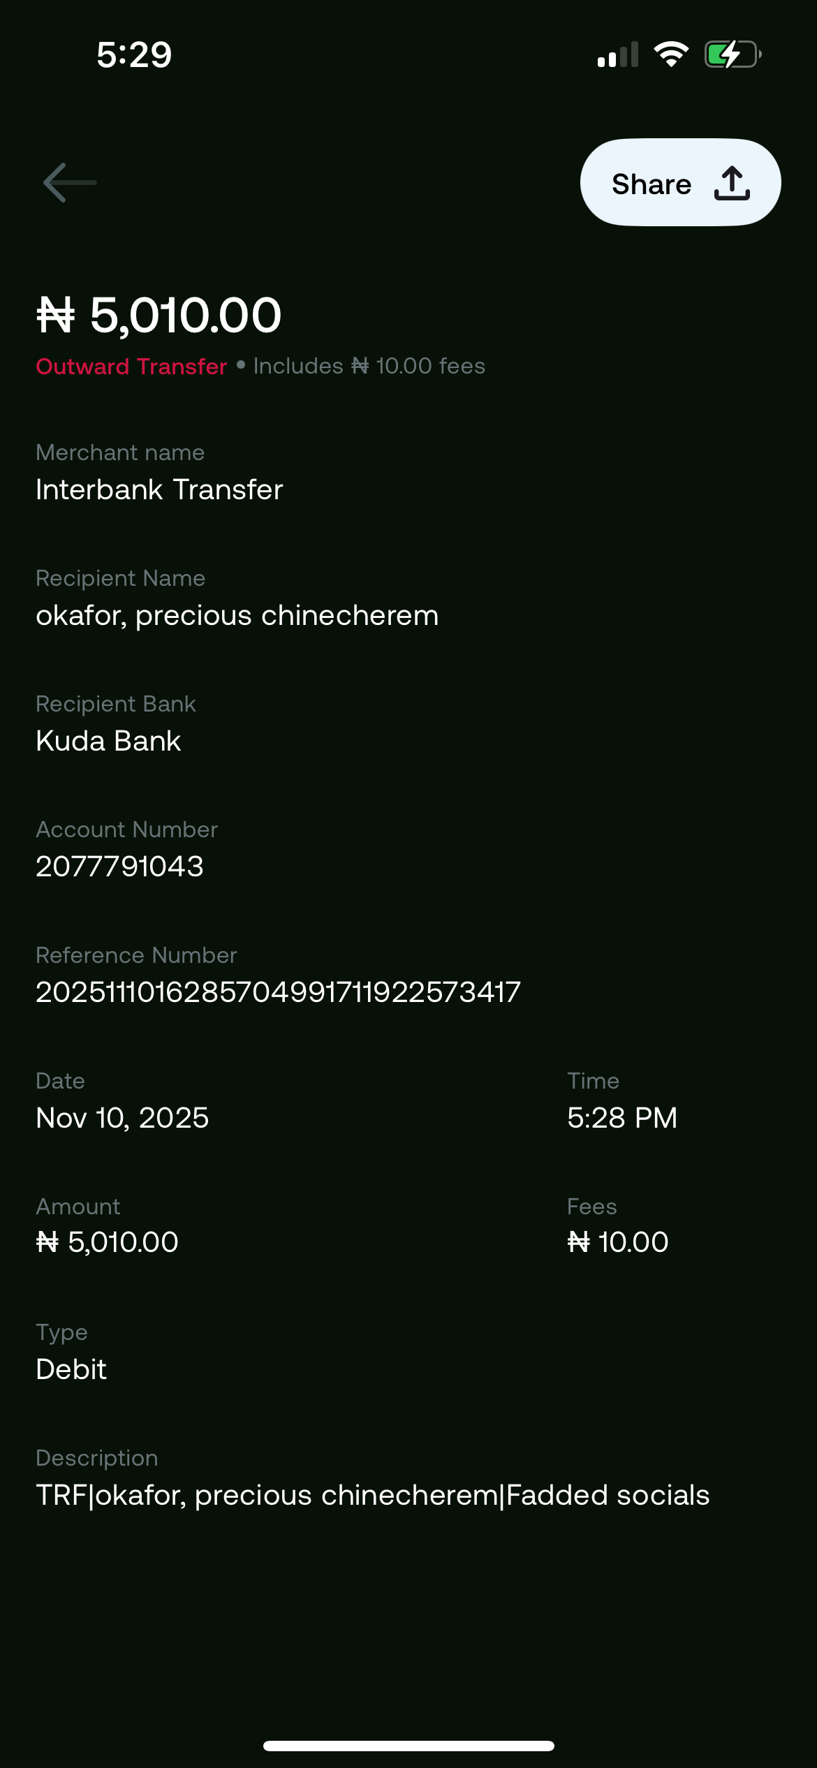Tap the long reference number value

[x=278, y=992]
